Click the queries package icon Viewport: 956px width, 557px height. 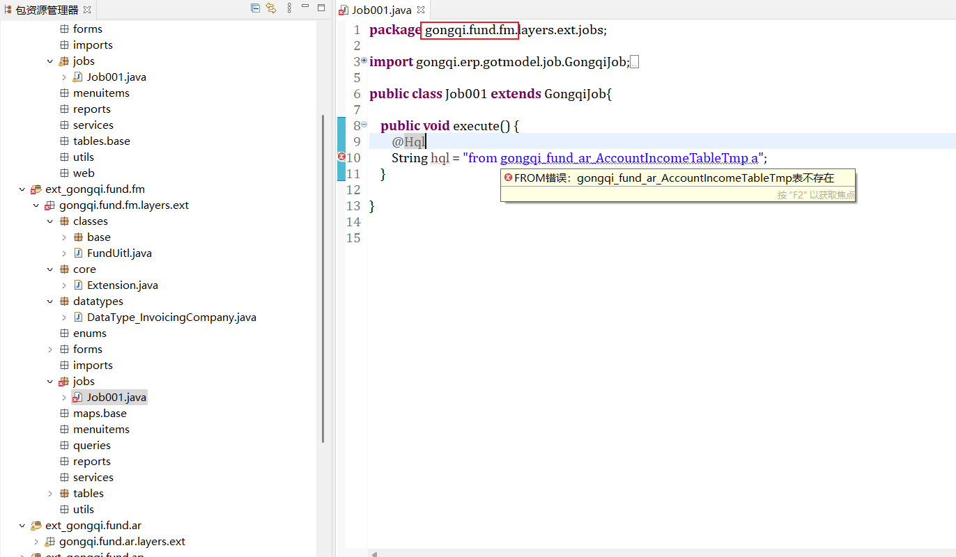pyautogui.click(x=64, y=446)
